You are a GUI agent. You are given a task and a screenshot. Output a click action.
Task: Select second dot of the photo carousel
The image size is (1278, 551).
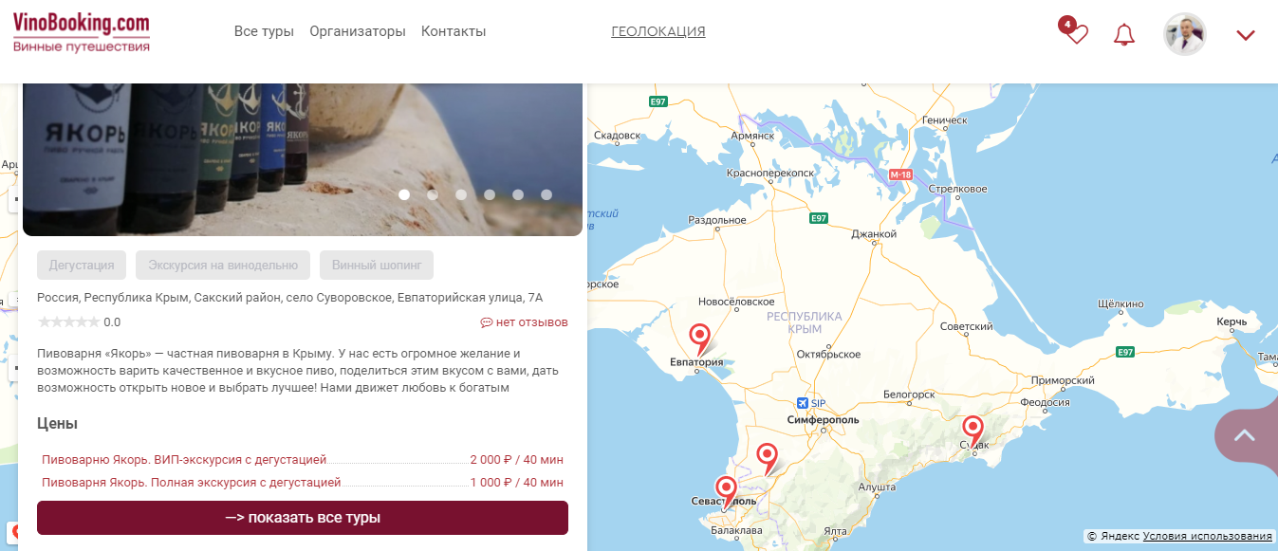click(433, 194)
